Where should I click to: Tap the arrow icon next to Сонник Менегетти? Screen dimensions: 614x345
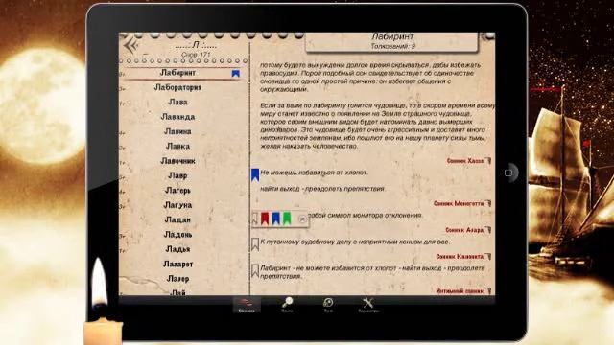[x=488, y=203]
